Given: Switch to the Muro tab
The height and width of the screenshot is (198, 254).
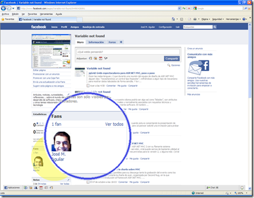Looking at the screenshot, I should [x=80, y=42].
